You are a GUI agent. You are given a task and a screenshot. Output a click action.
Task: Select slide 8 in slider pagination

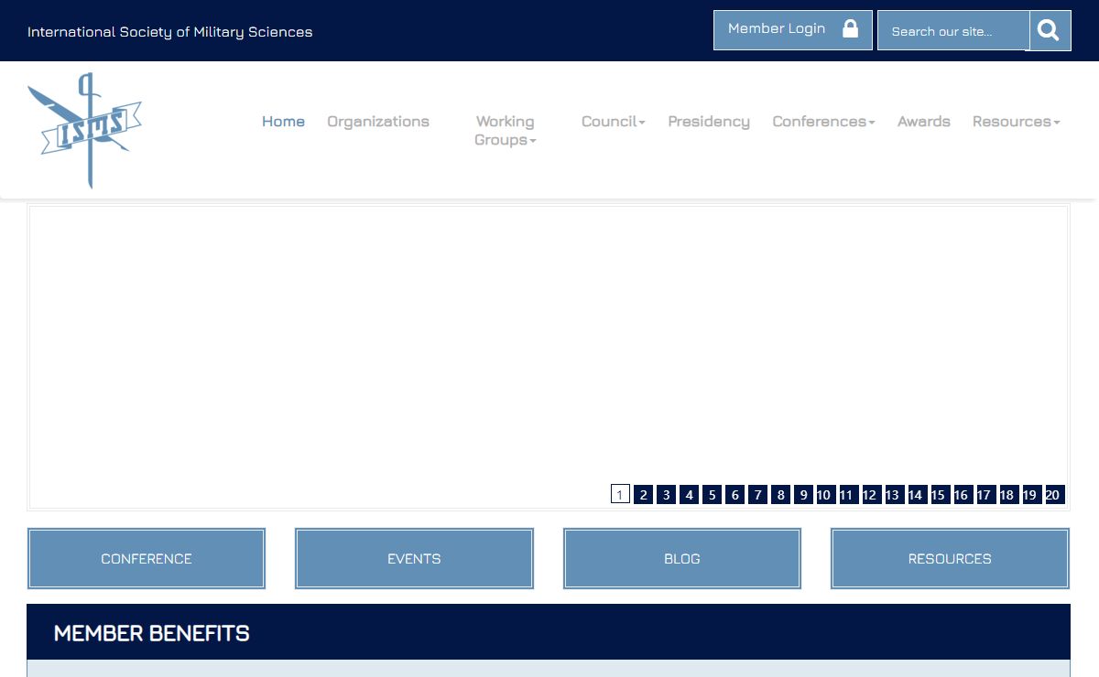[x=780, y=494]
